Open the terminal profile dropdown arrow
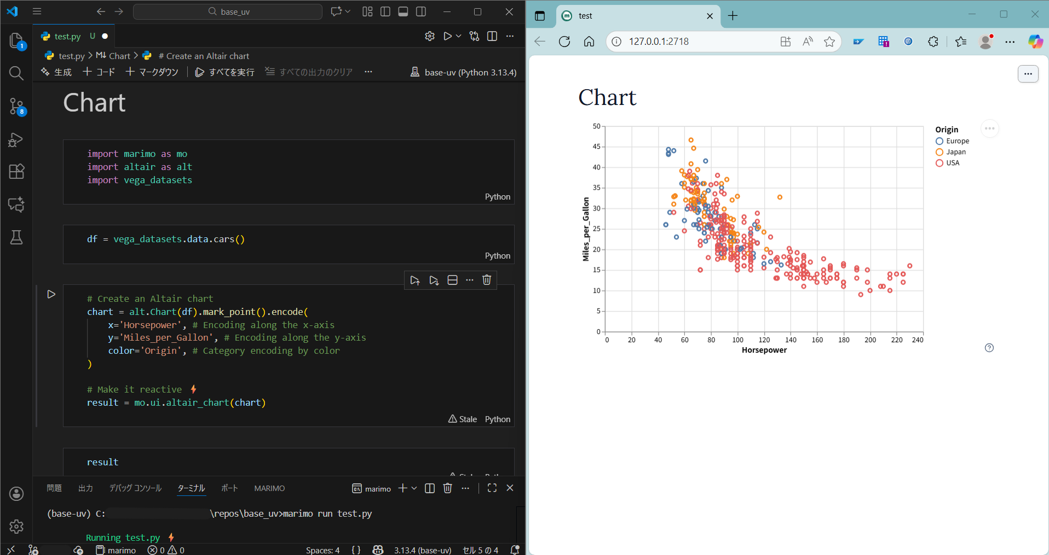 [x=414, y=488]
